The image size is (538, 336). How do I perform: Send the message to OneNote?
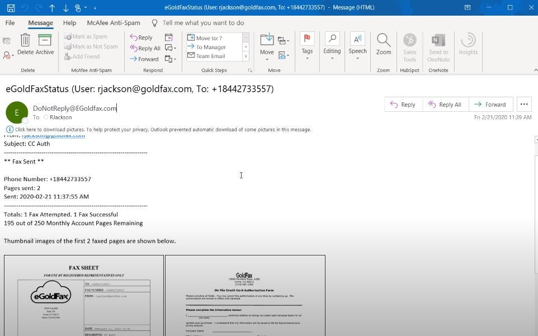(x=438, y=48)
